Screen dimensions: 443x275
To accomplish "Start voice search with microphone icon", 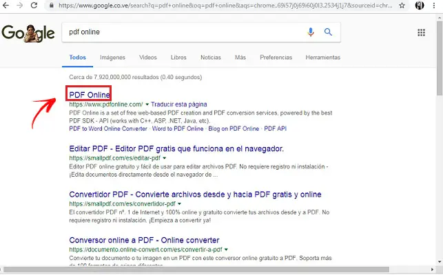I will 311,32.
